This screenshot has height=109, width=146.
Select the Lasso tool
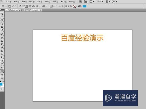click(x=2, y=21)
